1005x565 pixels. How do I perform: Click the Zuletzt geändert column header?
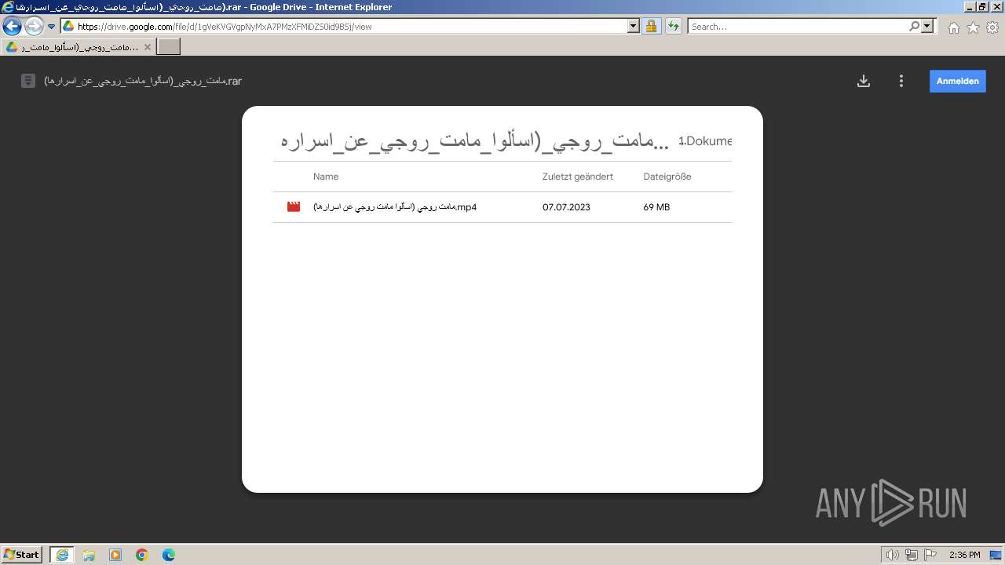click(x=578, y=177)
